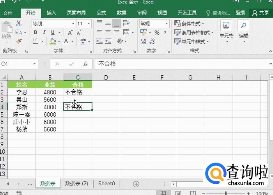Switch to the 插入 ribbon tab
This screenshot has height=195, width=273.
coord(51,13)
